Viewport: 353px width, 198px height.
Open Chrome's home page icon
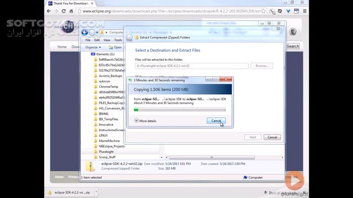pos(71,11)
